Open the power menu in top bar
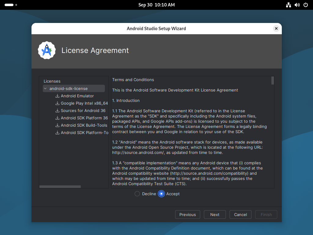The image size is (313, 235). click(x=305, y=5)
